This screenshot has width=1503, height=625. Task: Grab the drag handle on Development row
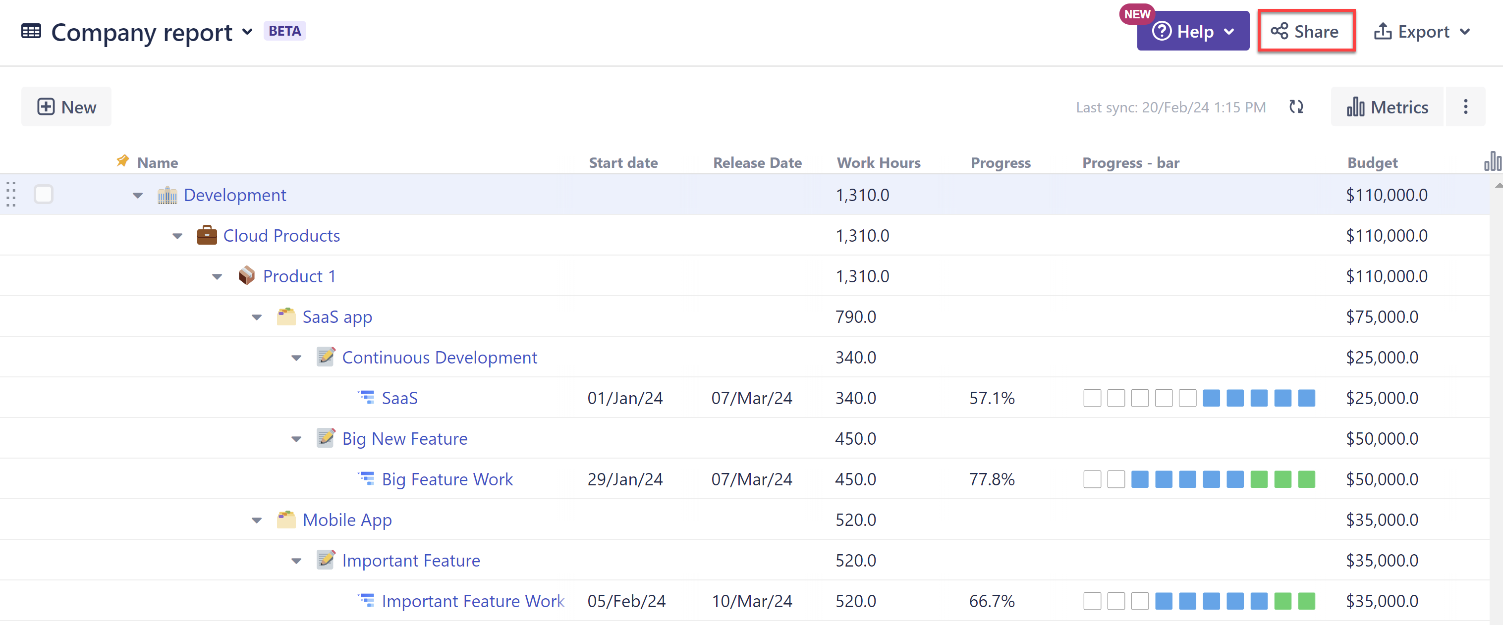(11, 194)
